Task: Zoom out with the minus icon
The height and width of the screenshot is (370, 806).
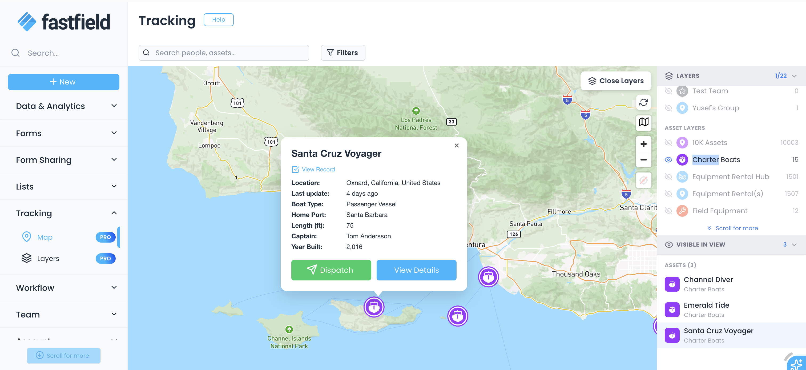Action: click(x=643, y=160)
